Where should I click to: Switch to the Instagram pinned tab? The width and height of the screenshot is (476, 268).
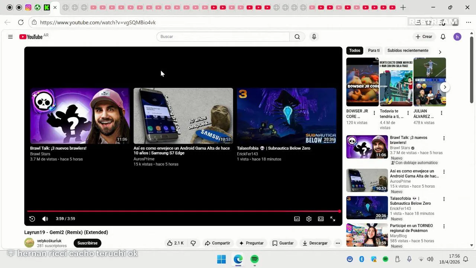(28, 7)
